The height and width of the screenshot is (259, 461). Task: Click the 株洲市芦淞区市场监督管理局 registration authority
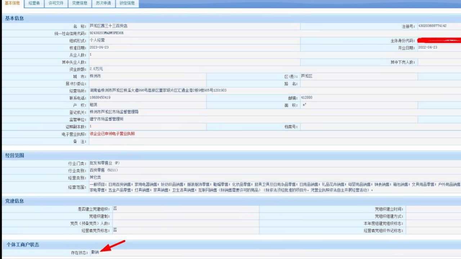pos(114,112)
